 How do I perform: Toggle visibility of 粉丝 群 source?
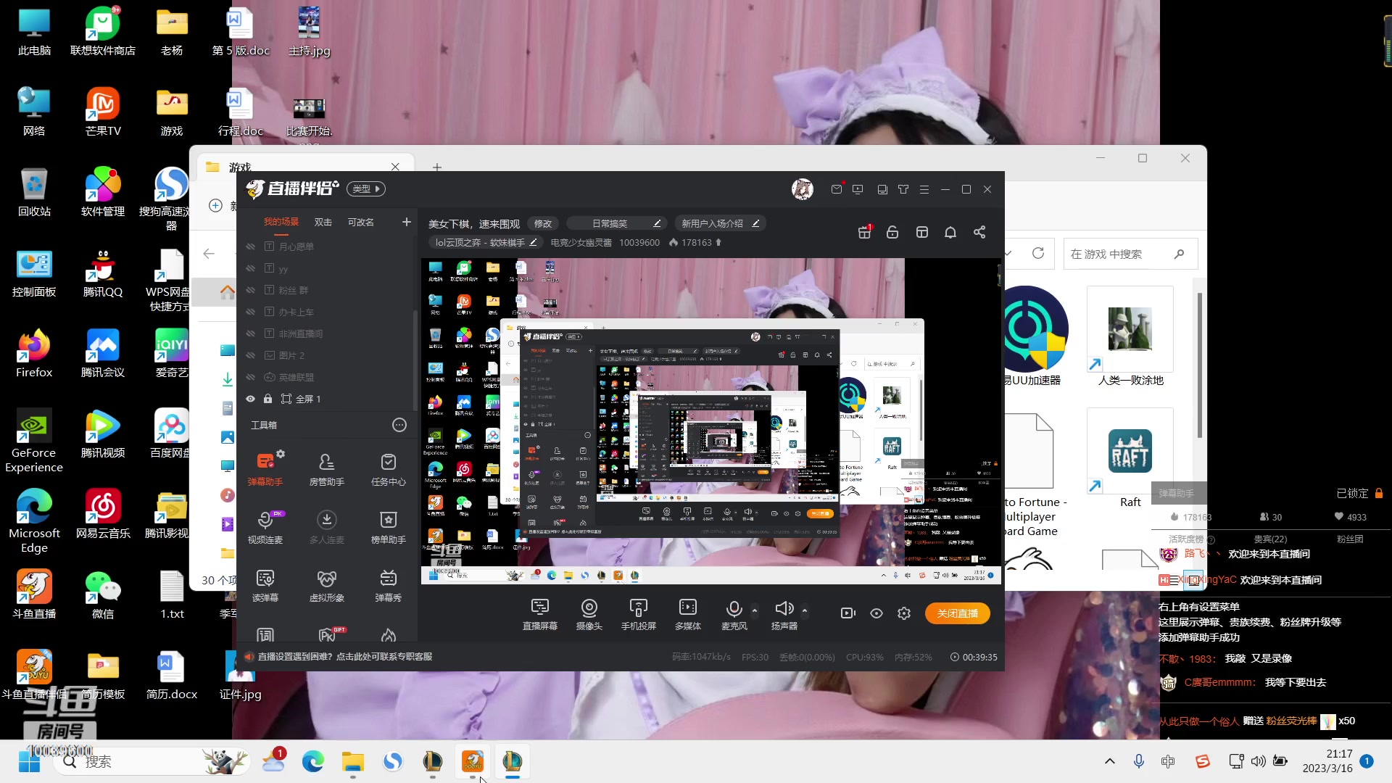click(x=250, y=290)
